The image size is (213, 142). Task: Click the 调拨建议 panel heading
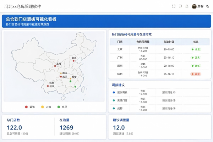[x=118, y=85]
